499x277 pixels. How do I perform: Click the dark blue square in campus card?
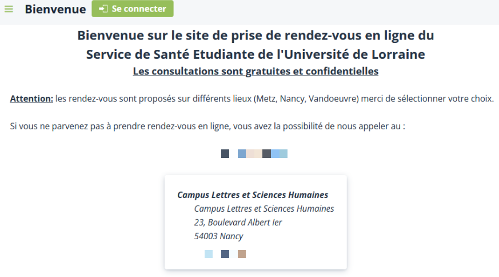(225, 254)
